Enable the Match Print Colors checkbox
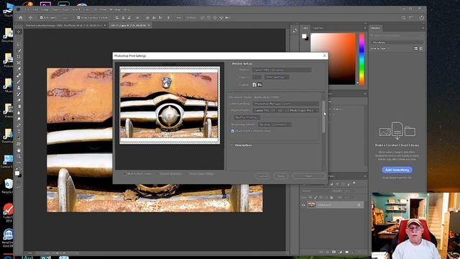 (x=124, y=174)
